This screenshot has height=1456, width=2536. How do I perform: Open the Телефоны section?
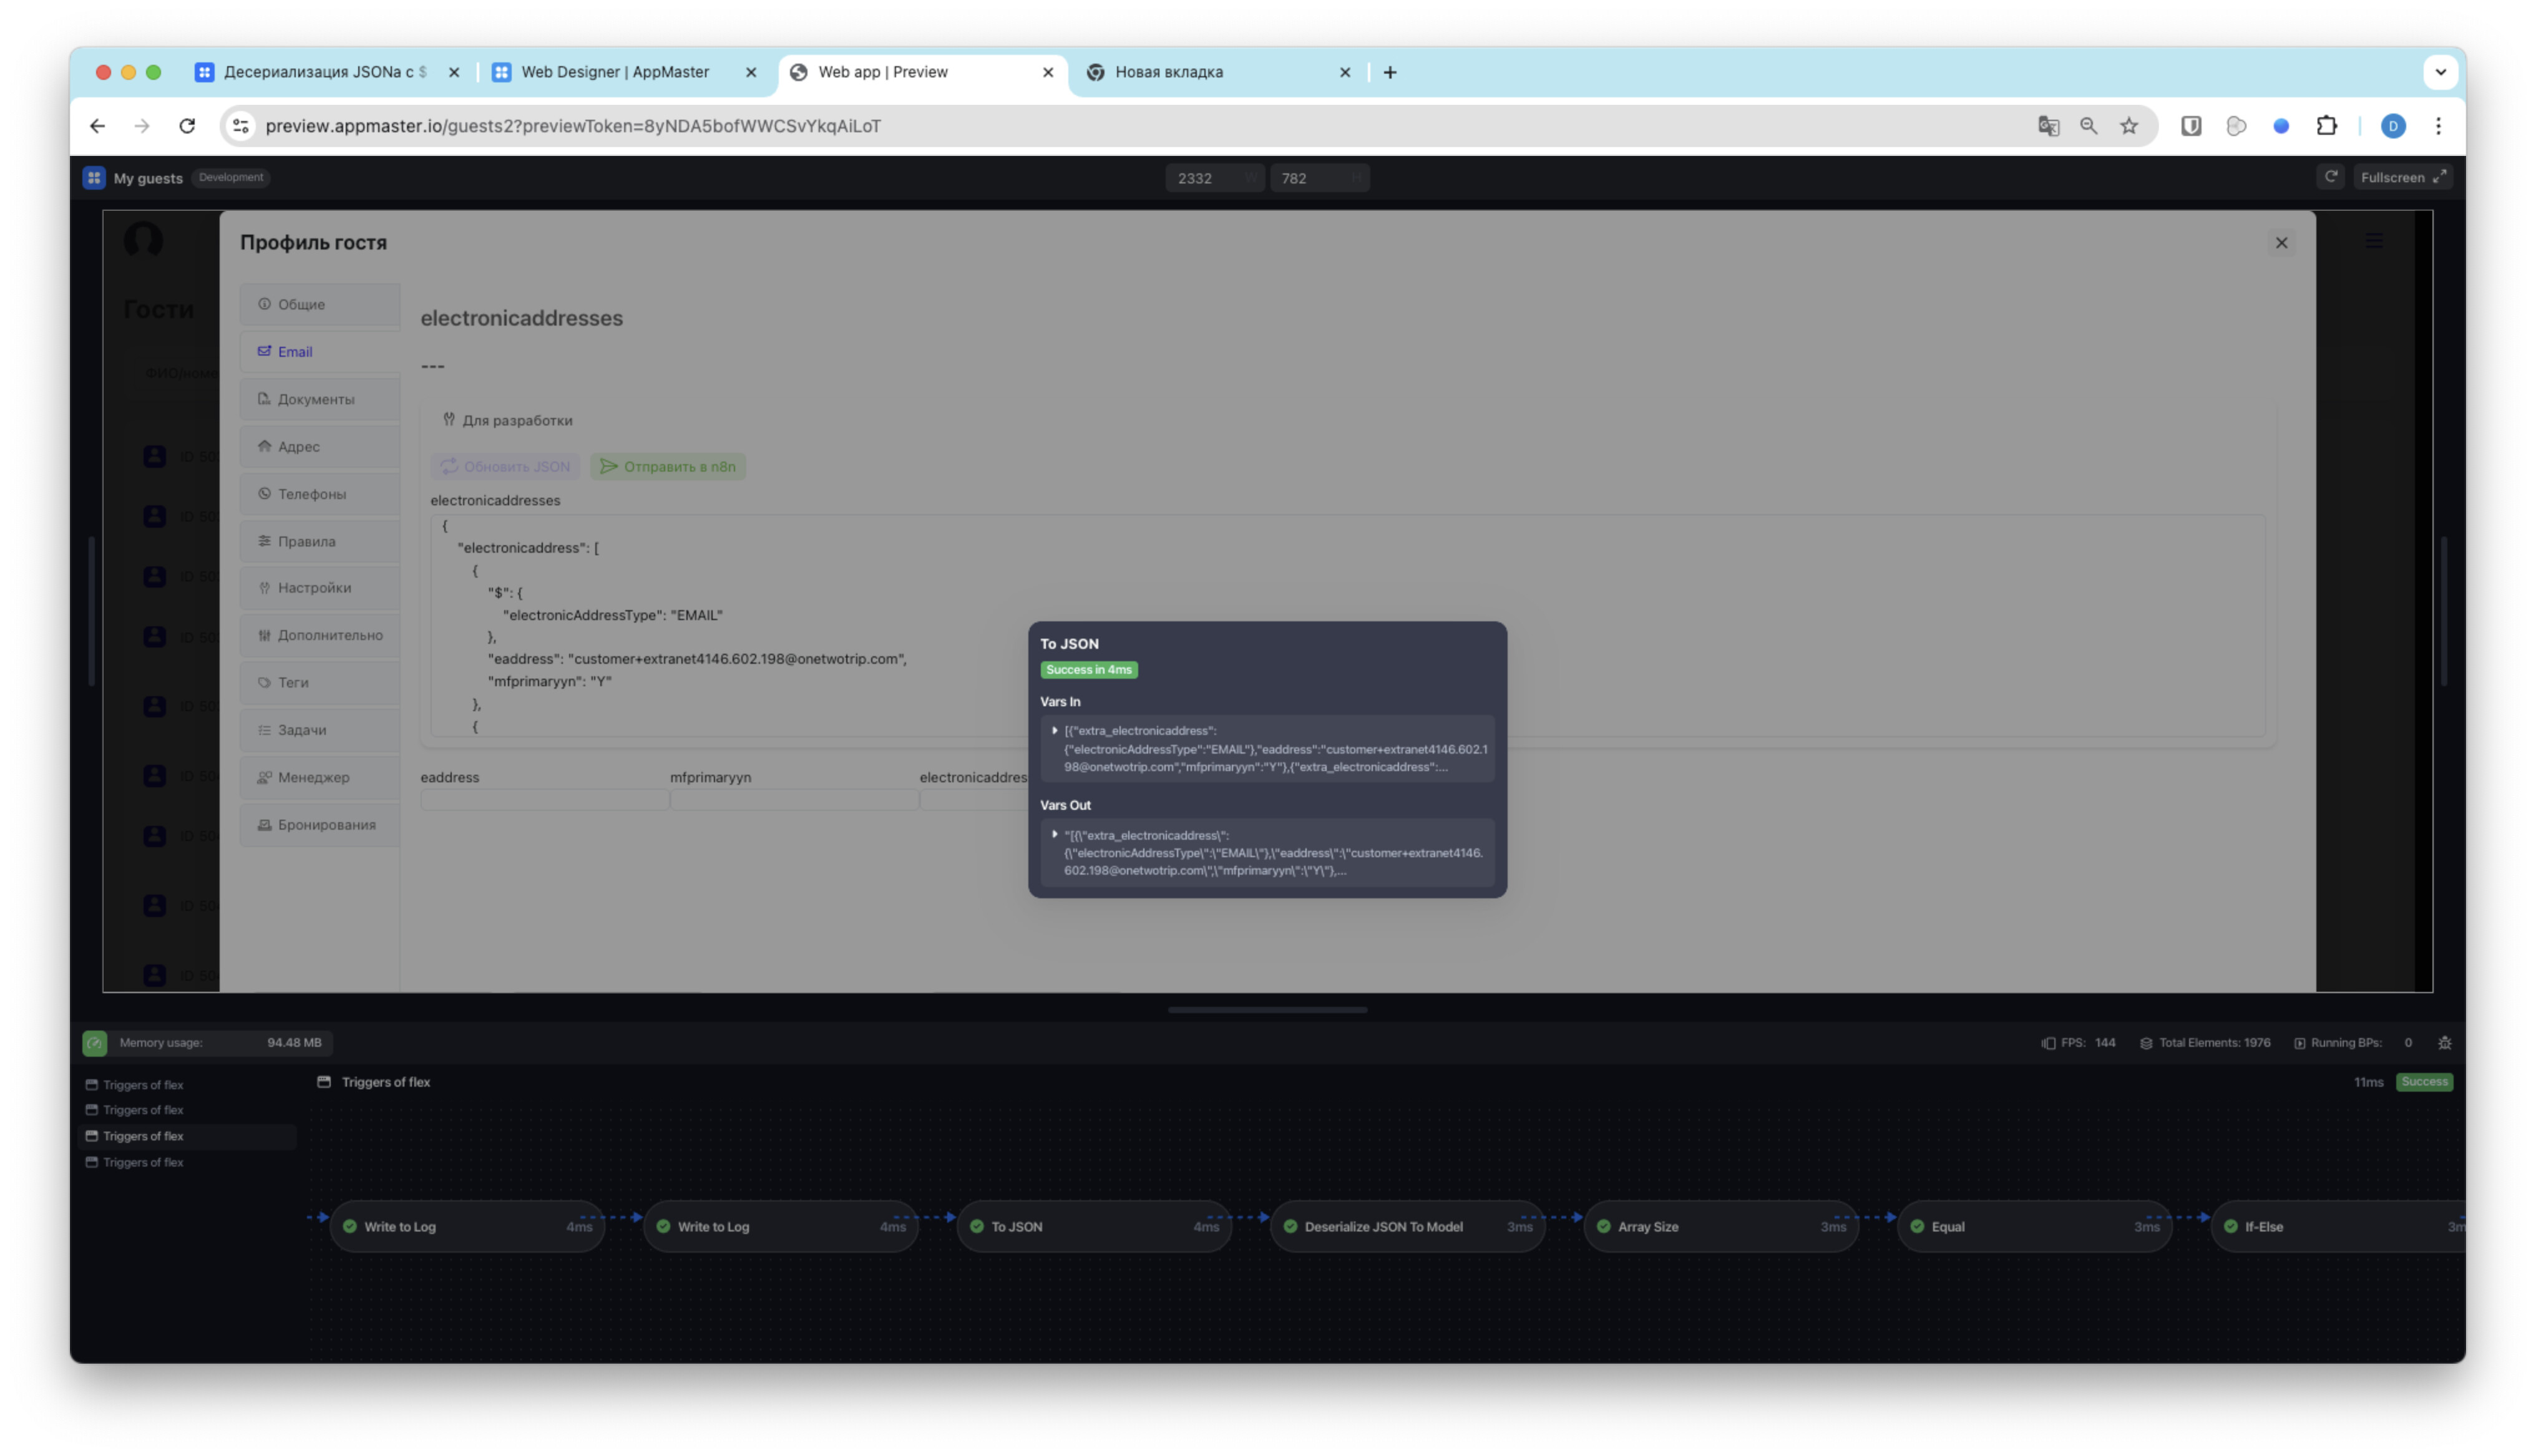(x=320, y=494)
